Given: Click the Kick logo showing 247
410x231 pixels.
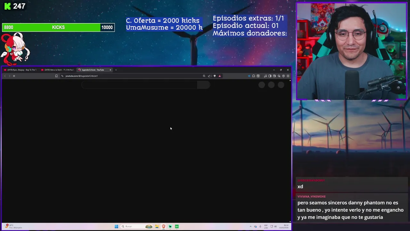Looking at the screenshot, I should pos(15,6).
